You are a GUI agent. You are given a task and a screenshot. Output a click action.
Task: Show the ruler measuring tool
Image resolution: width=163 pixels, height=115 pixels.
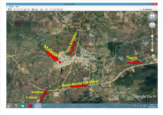[46, 9]
